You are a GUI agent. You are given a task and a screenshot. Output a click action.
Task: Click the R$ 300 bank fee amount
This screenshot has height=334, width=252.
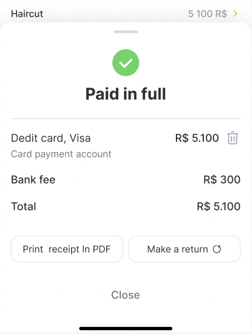pos(222,180)
